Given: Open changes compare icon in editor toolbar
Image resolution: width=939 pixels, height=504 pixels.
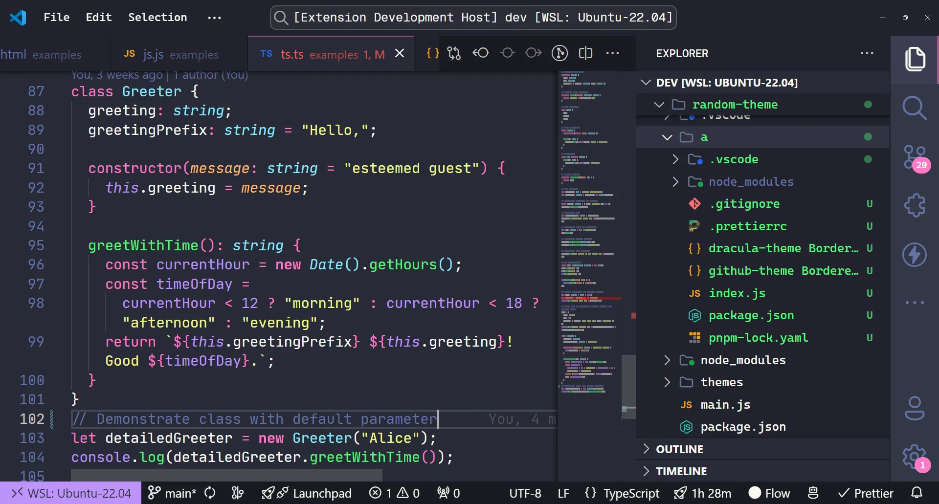Looking at the screenshot, I should (x=454, y=53).
